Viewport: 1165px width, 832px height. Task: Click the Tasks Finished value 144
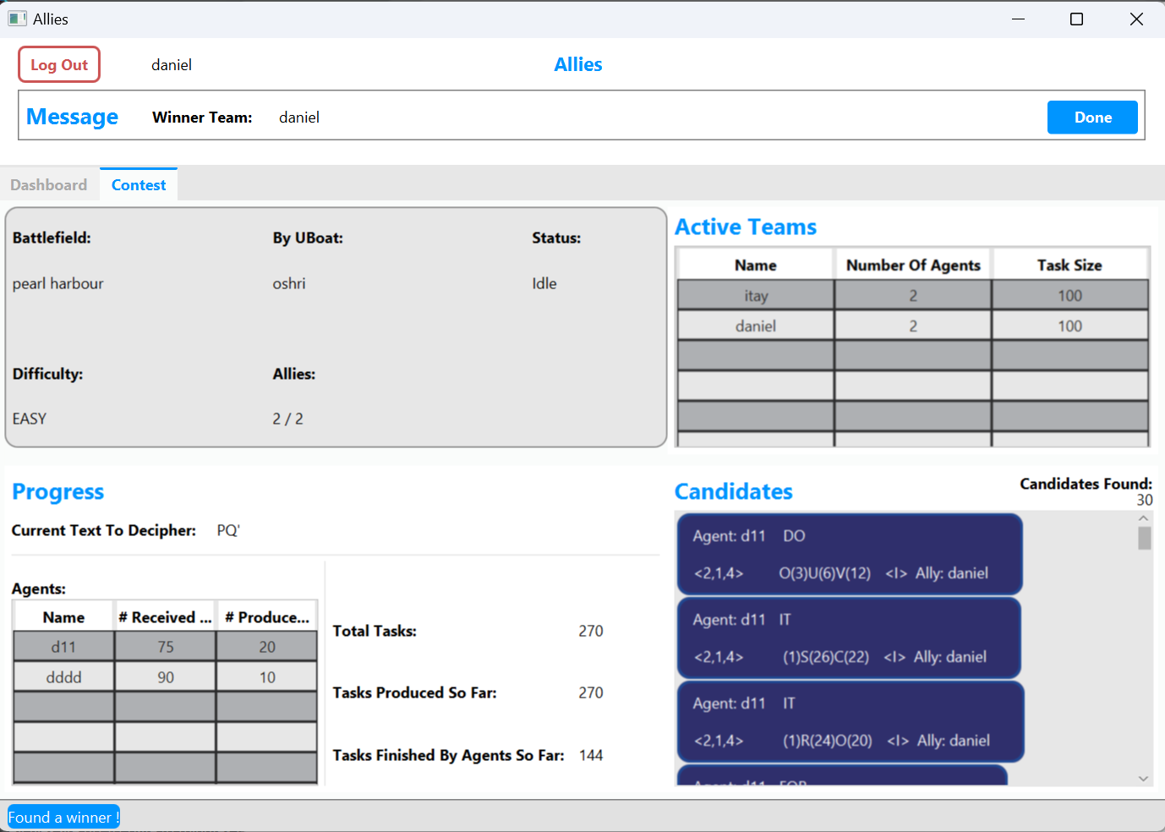pos(591,755)
